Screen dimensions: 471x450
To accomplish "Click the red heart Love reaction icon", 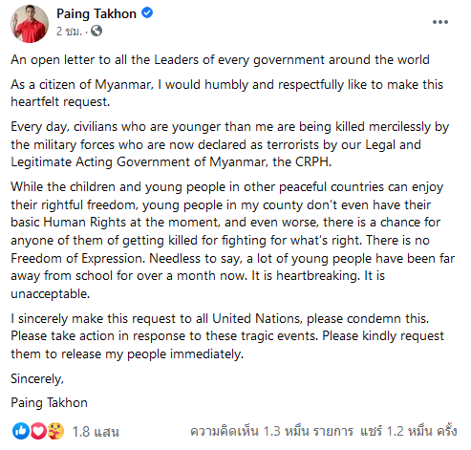I will [x=38, y=431].
